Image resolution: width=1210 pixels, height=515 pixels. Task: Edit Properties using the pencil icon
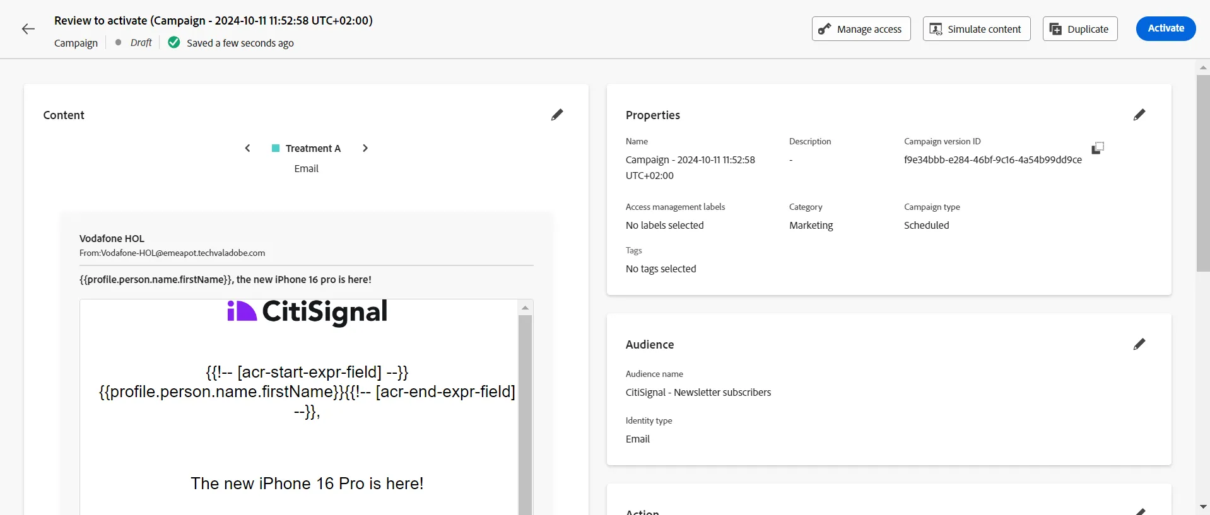pyautogui.click(x=1139, y=115)
